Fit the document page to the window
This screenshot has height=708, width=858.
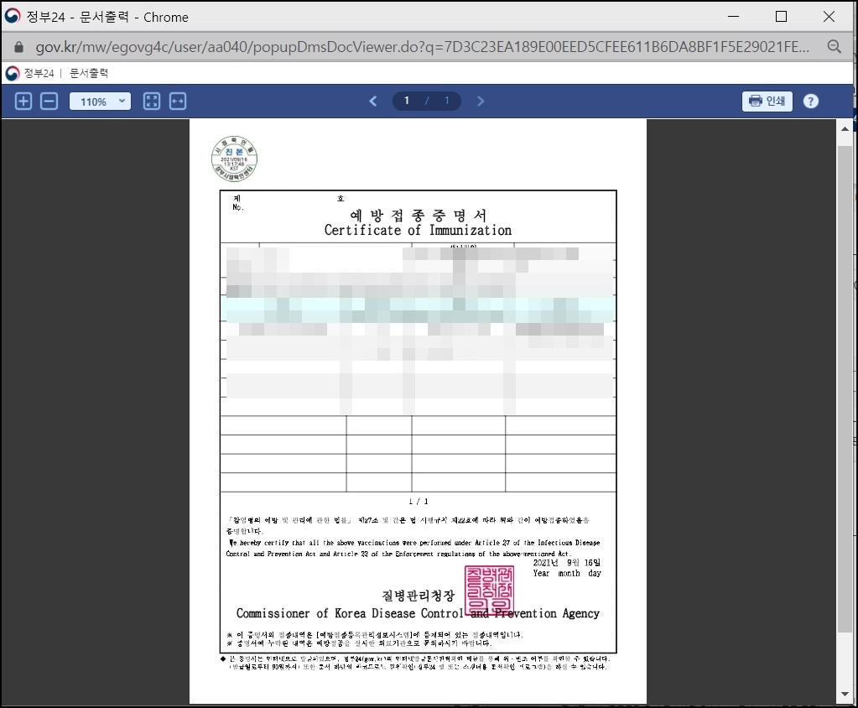tap(152, 102)
